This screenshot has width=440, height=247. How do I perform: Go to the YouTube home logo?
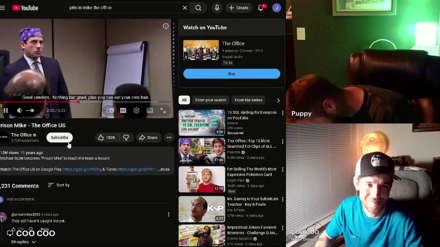[x=25, y=8]
